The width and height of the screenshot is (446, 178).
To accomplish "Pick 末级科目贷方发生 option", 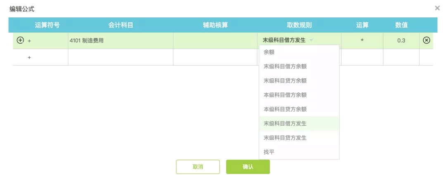I will click(x=299, y=138).
